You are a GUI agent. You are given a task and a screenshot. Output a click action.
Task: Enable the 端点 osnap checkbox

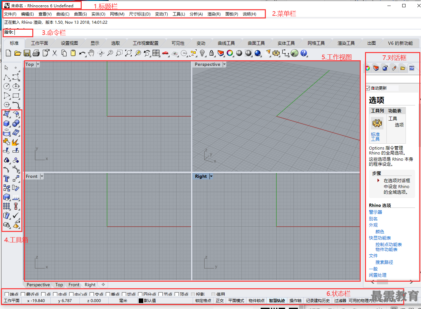(7, 294)
